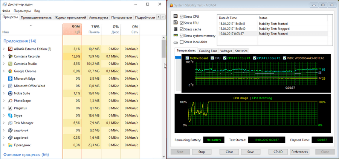339x159 pixels.
Task: Click the AIDA64 Extreme Edition icon
Action: tap(10, 49)
